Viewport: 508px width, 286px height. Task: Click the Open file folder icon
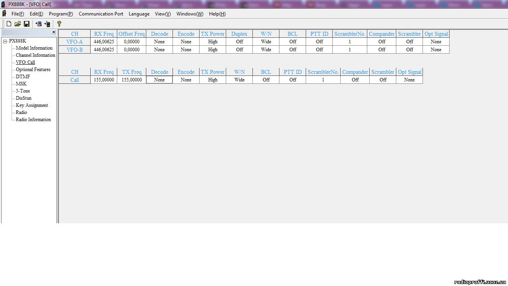(x=17, y=24)
